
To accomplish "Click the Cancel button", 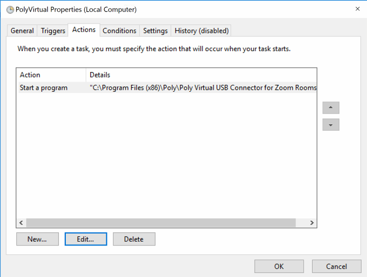I will (x=337, y=266).
